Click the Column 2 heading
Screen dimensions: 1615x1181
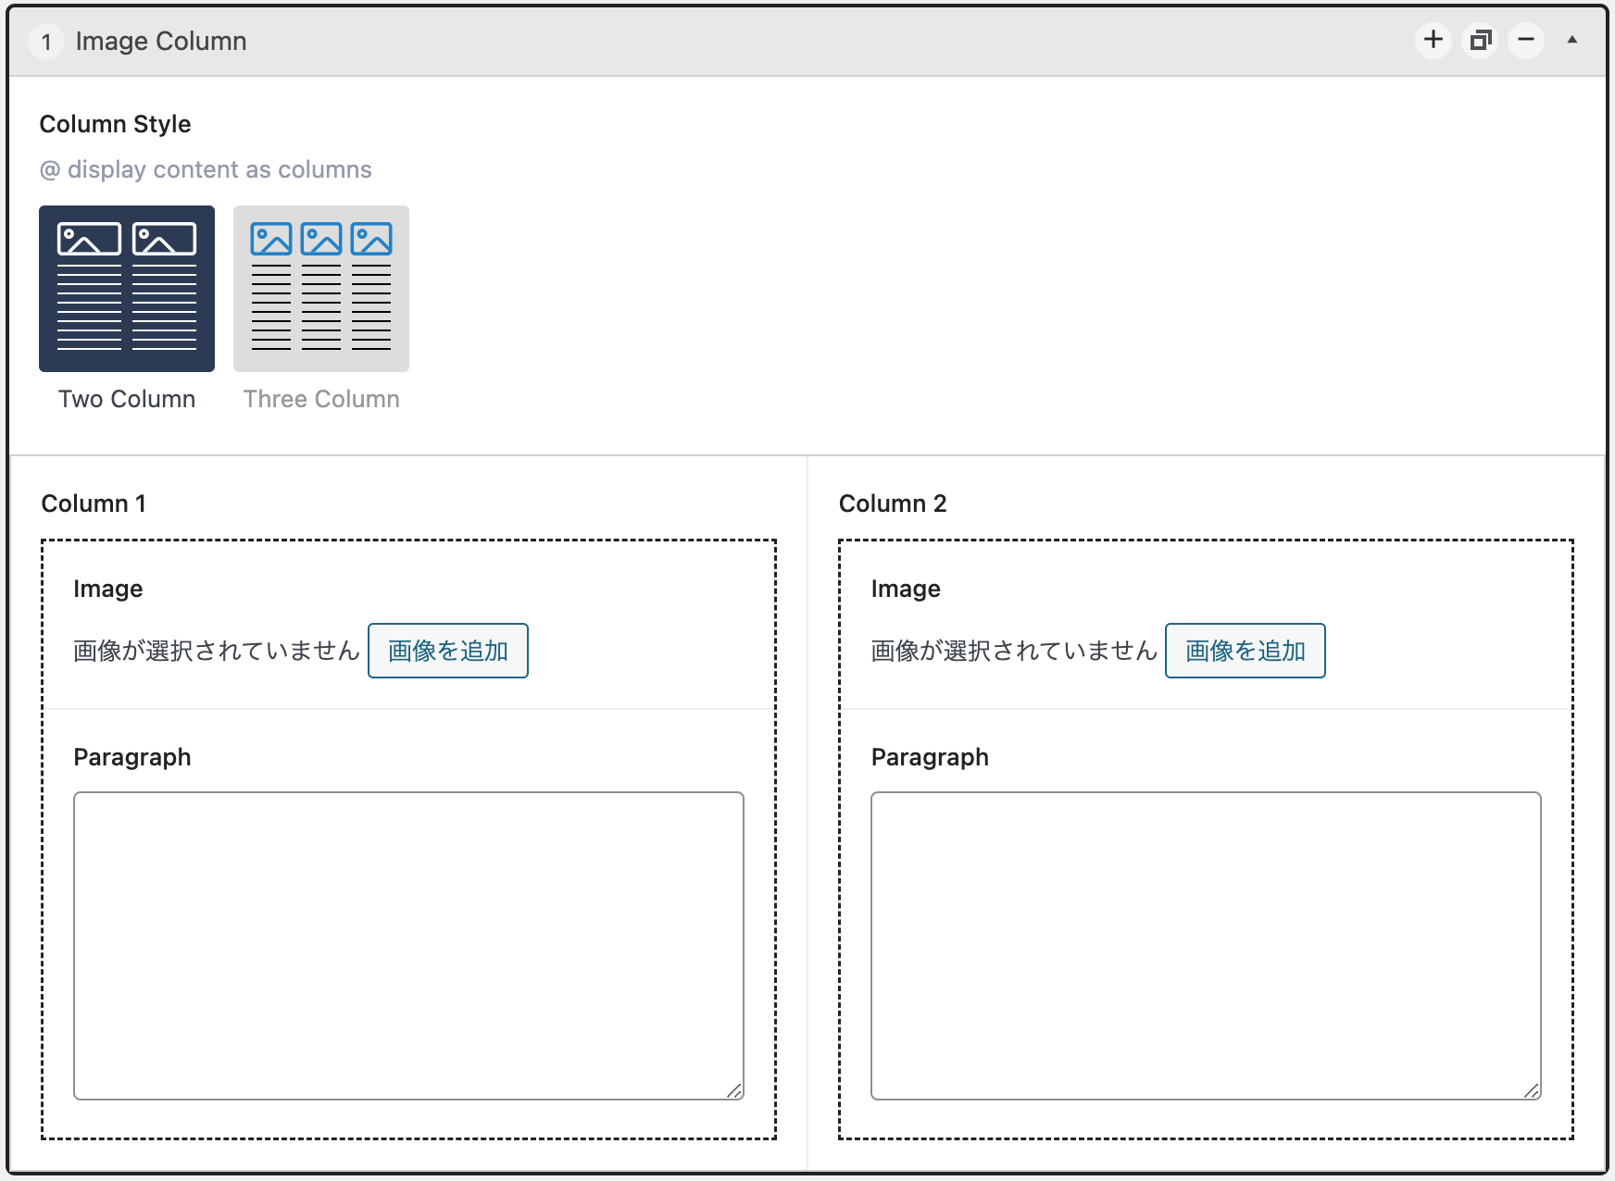(x=892, y=503)
